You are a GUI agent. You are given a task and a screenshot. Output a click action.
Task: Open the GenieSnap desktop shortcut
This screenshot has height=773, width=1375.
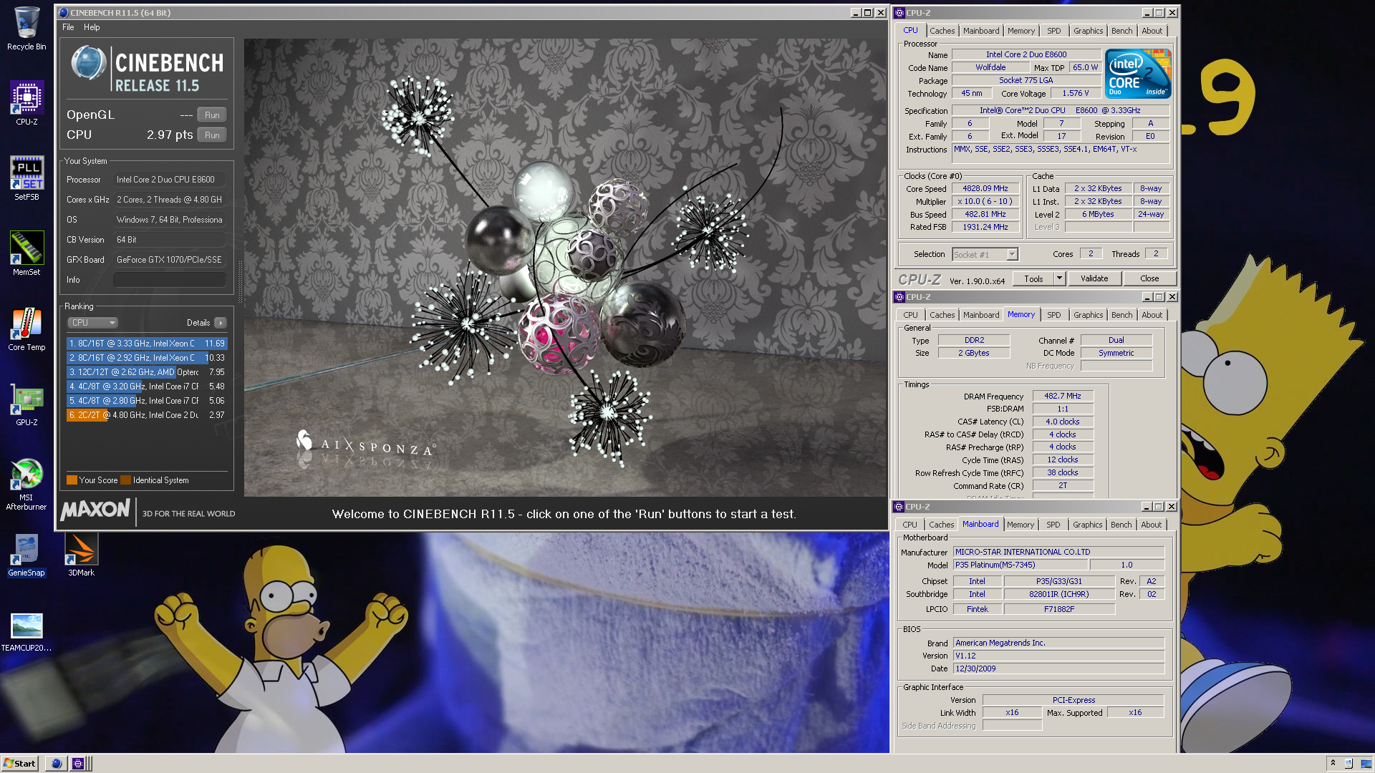(x=26, y=555)
